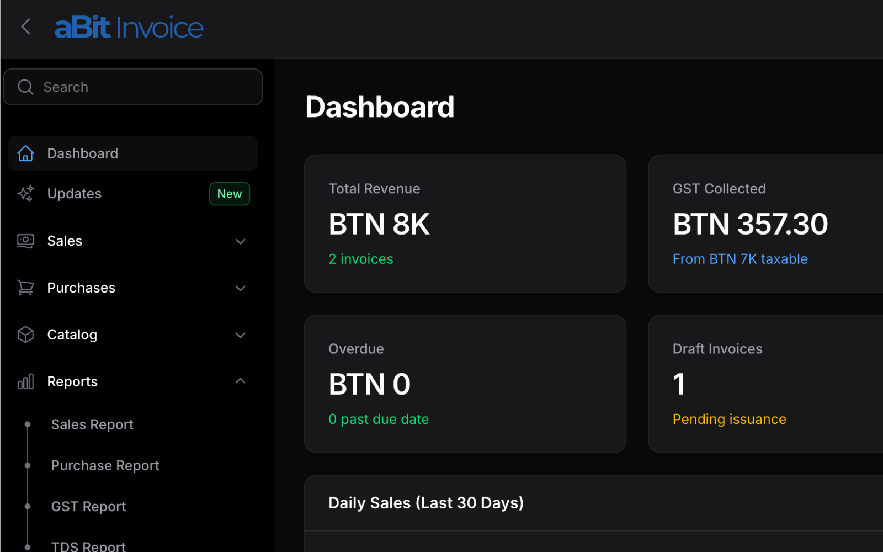Focus the Search input field
Image resolution: width=883 pixels, height=552 pixels.
(x=143, y=87)
